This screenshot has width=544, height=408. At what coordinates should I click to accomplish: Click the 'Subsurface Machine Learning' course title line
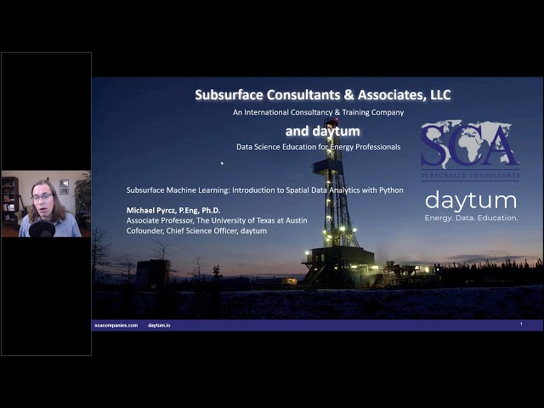[x=264, y=190]
